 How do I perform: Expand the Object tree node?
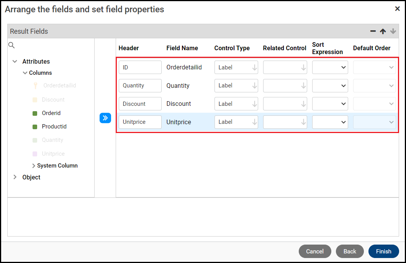click(15, 177)
